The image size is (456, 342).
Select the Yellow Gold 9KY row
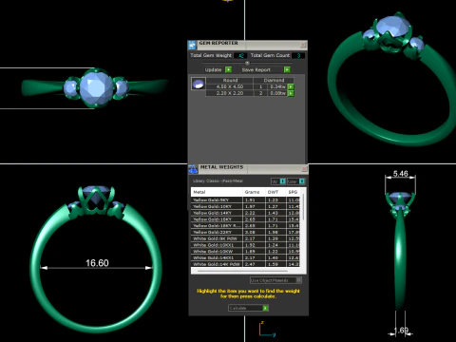[245, 200]
